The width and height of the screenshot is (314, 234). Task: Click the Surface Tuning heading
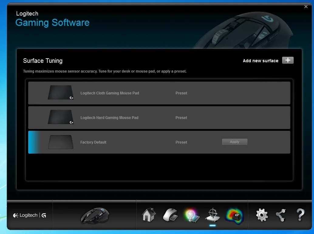pyautogui.click(x=43, y=61)
